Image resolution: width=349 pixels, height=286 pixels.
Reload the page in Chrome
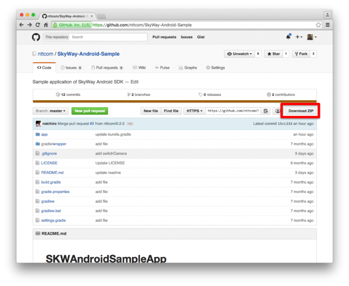coord(38,25)
